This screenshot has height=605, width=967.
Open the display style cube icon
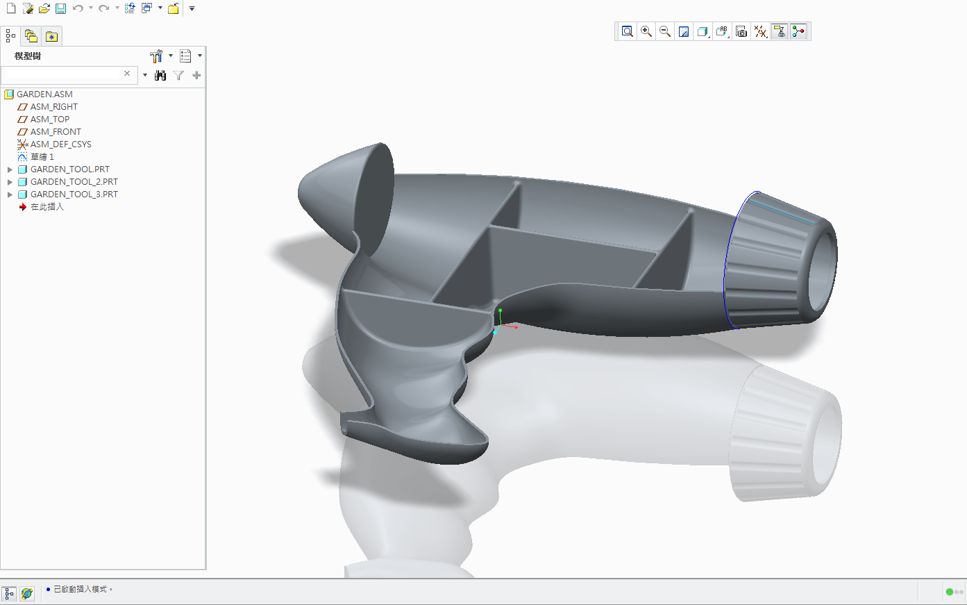click(x=703, y=31)
